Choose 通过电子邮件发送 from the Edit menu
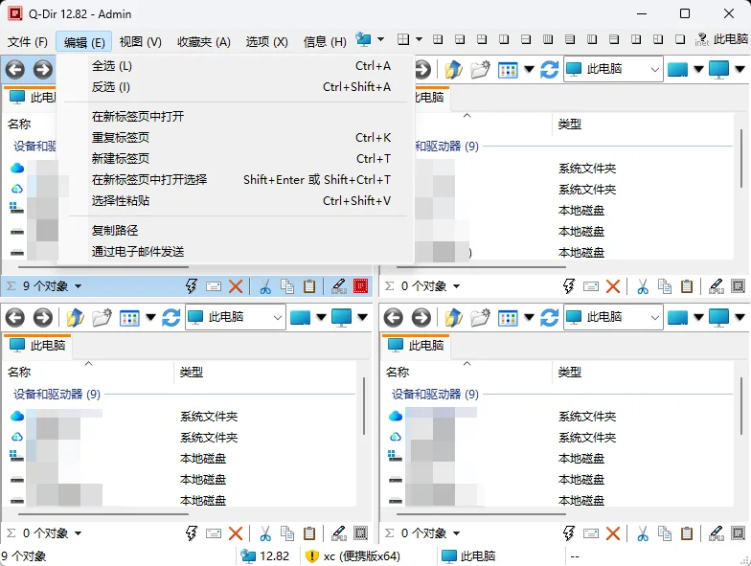The height and width of the screenshot is (566, 751). click(x=236, y=251)
